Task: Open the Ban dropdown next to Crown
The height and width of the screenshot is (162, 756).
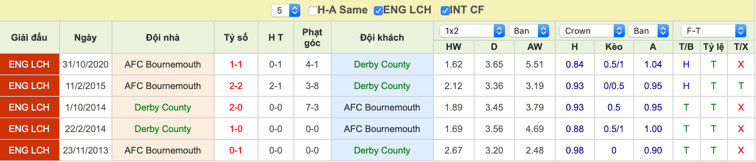Action: click(648, 31)
